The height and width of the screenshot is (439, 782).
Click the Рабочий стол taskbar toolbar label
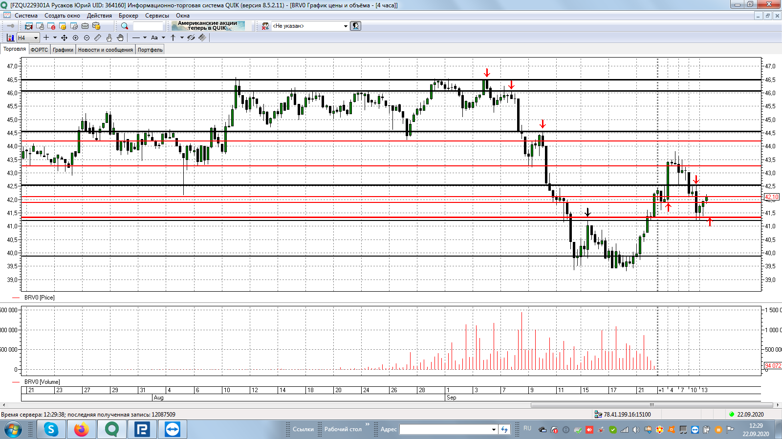[x=343, y=429]
